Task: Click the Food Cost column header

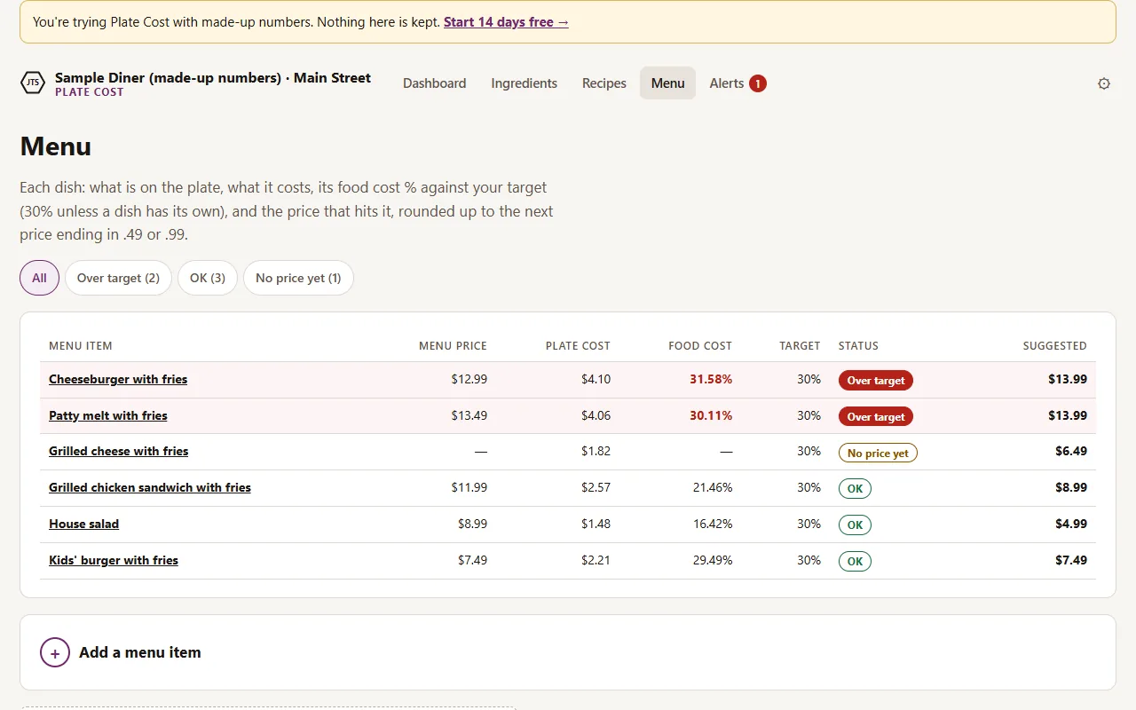Action: (x=700, y=346)
